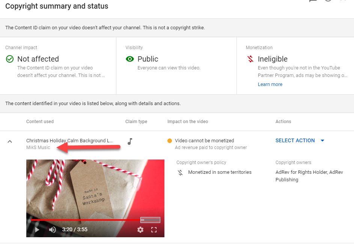354x244 pixels.
Task: Open the SELECT ACTION menu
Action: point(295,140)
